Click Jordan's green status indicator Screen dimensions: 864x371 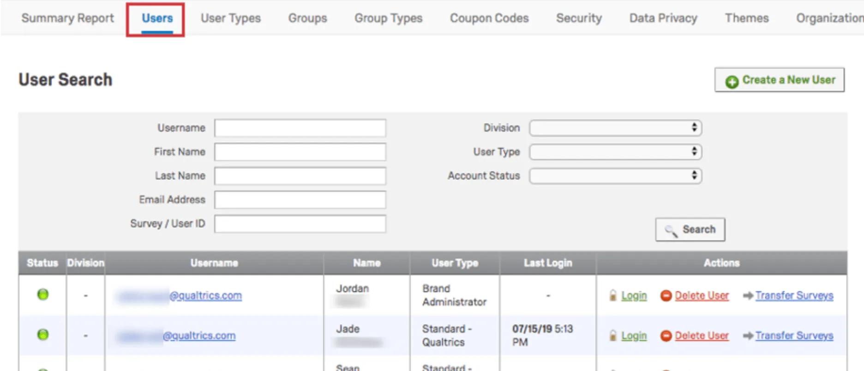tap(43, 294)
